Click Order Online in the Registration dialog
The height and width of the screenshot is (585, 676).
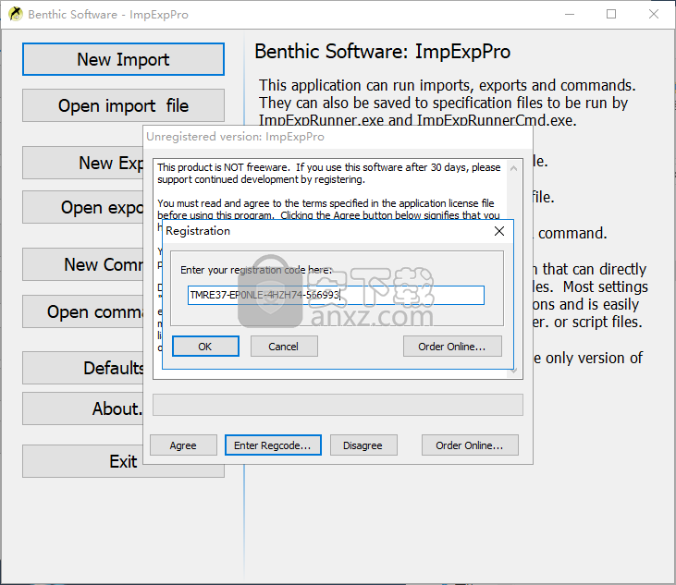pos(452,347)
